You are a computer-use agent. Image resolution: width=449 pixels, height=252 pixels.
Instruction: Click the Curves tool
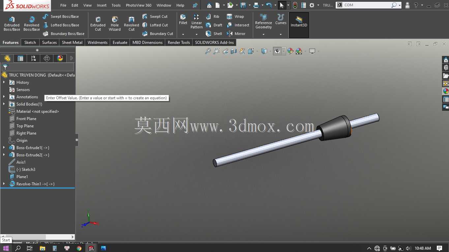(281, 19)
